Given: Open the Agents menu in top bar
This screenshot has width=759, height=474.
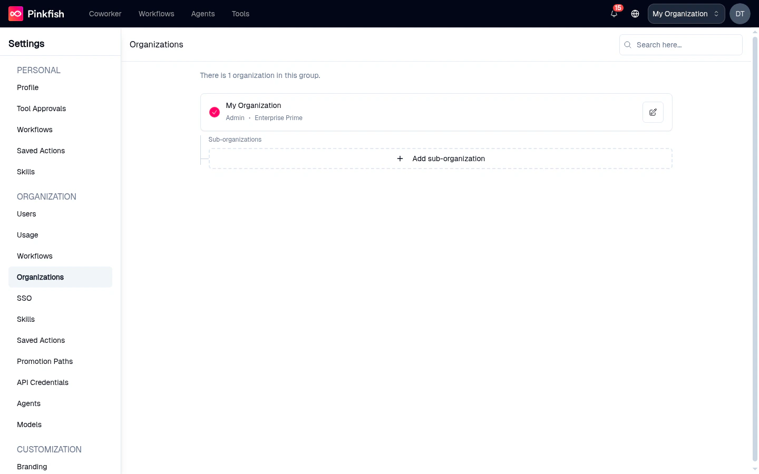Looking at the screenshot, I should 203,14.
